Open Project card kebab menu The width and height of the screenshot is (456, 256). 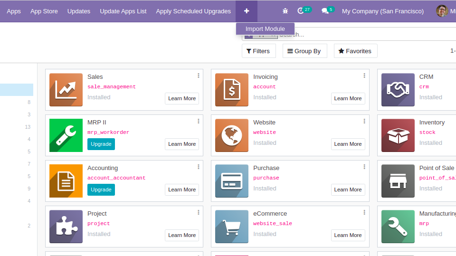(x=199, y=212)
